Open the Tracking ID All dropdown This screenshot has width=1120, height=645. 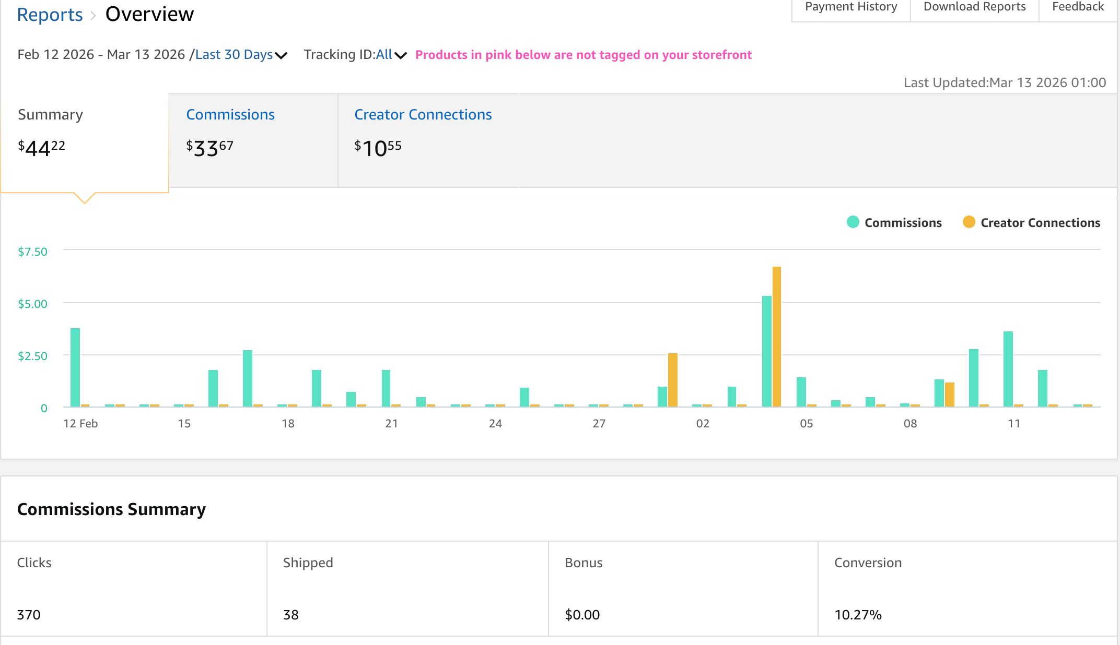click(x=384, y=55)
